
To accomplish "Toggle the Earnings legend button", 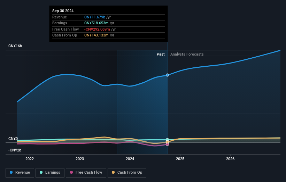I will [50, 173].
